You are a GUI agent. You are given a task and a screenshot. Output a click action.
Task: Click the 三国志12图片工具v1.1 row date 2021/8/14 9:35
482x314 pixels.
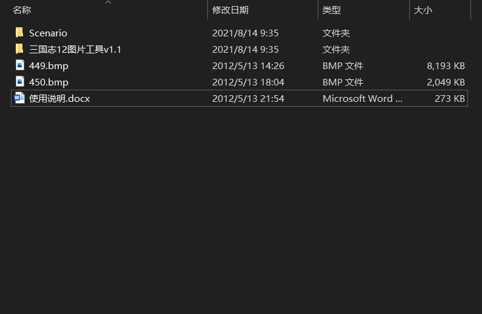pyautogui.click(x=246, y=49)
